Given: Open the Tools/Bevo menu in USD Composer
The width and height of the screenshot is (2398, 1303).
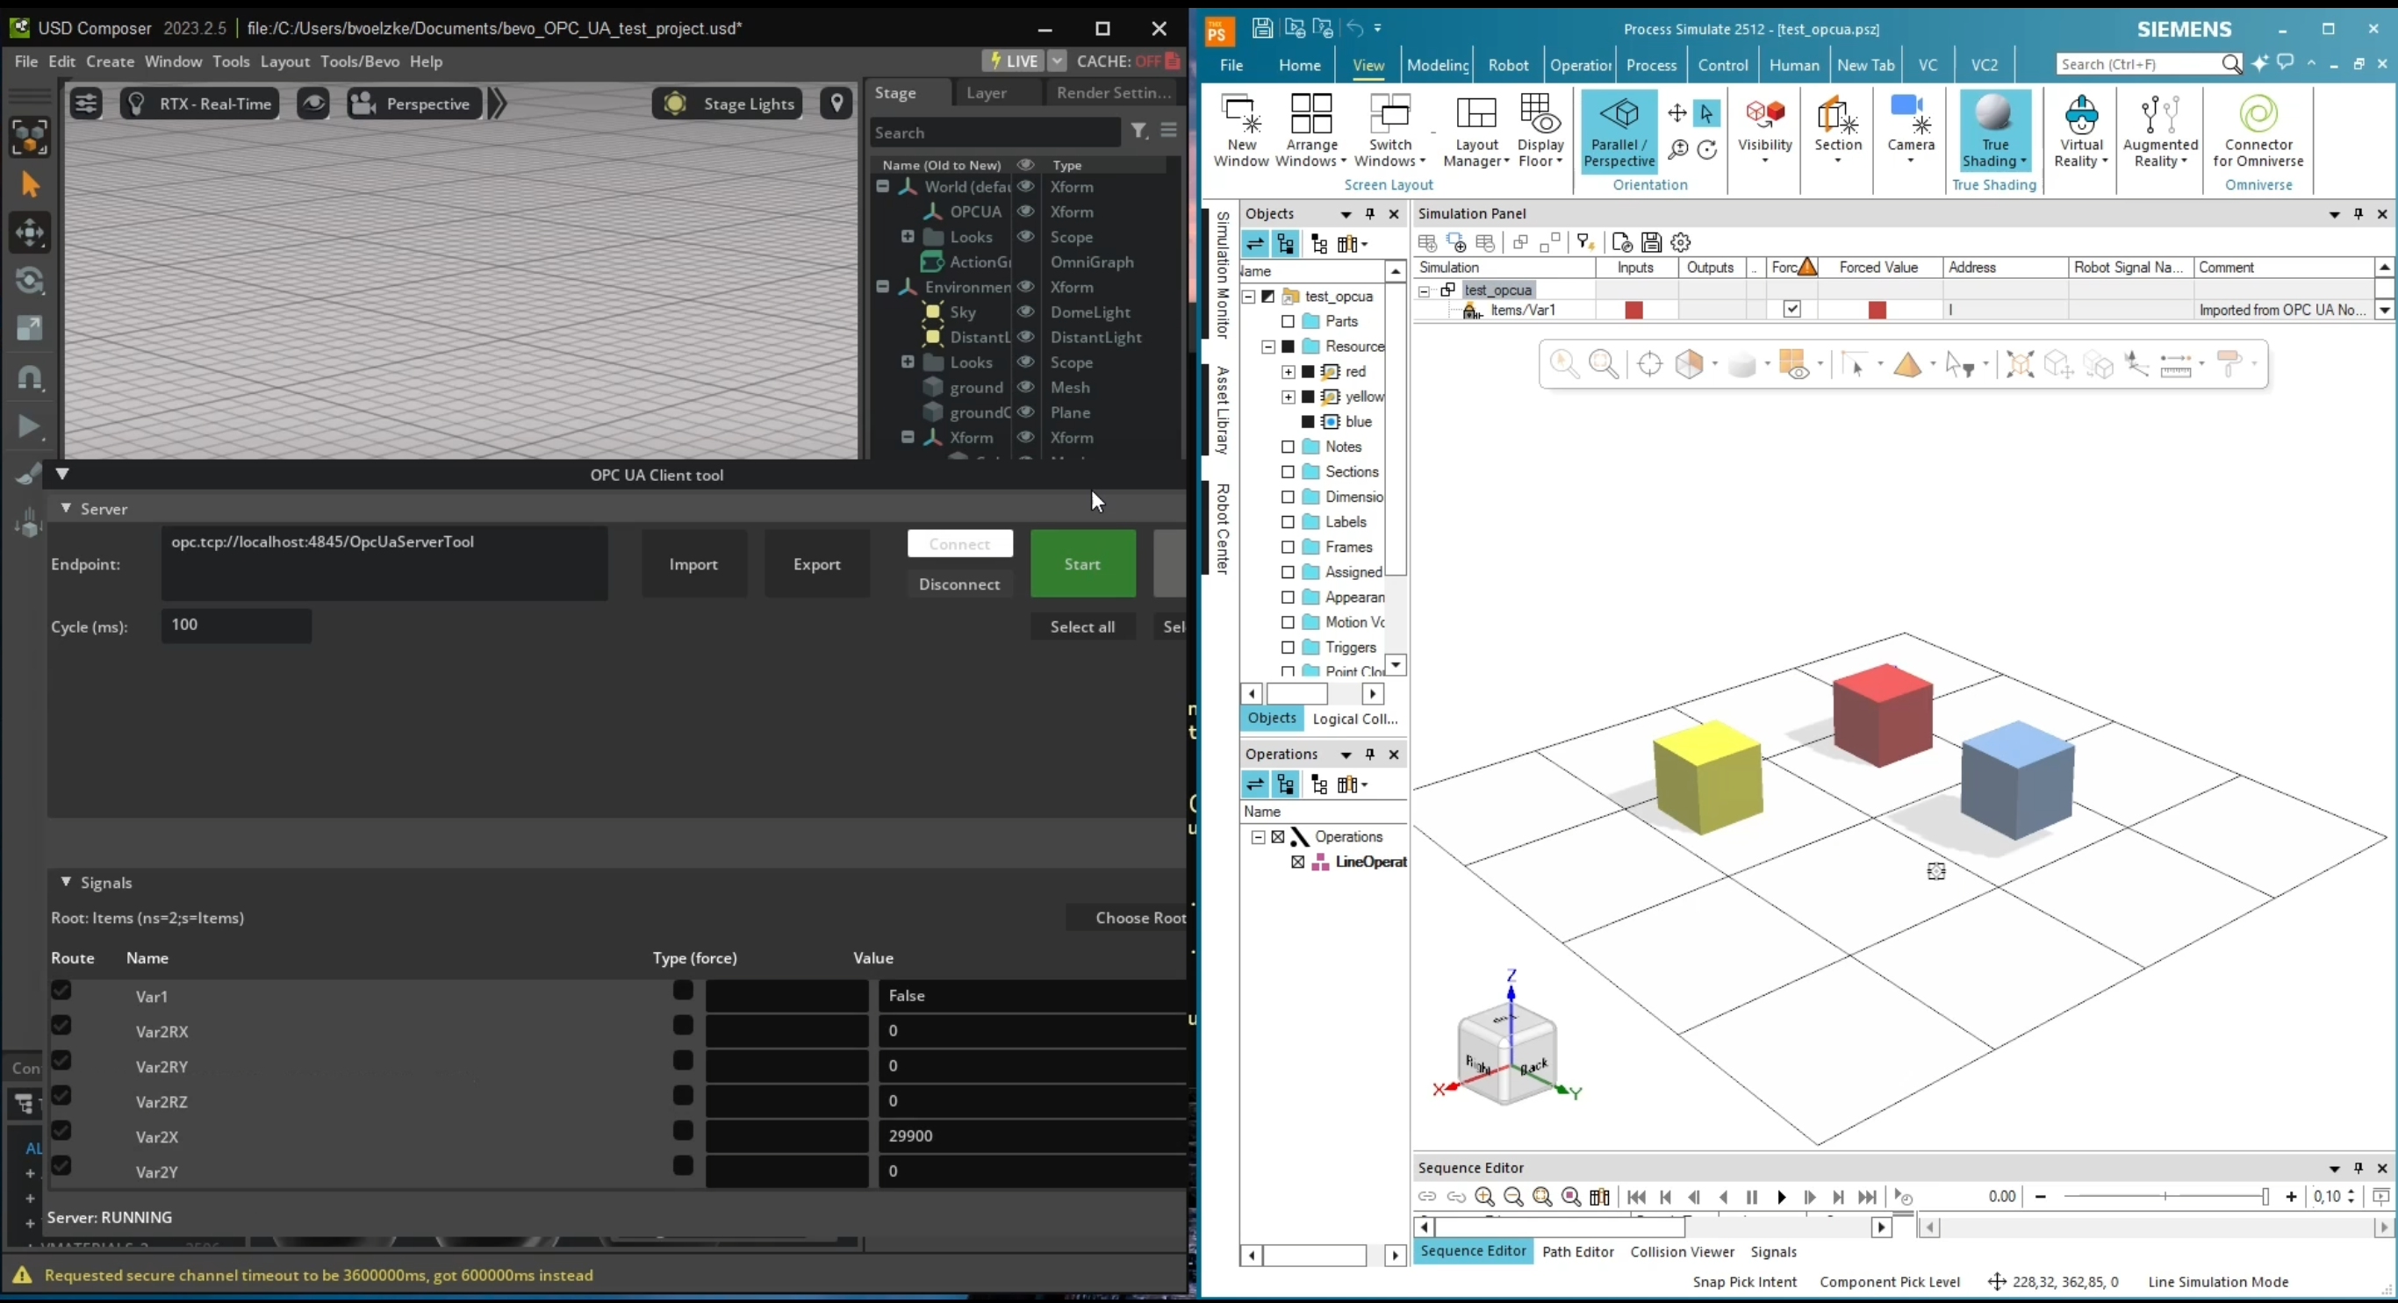Looking at the screenshot, I should pyautogui.click(x=359, y=61).
